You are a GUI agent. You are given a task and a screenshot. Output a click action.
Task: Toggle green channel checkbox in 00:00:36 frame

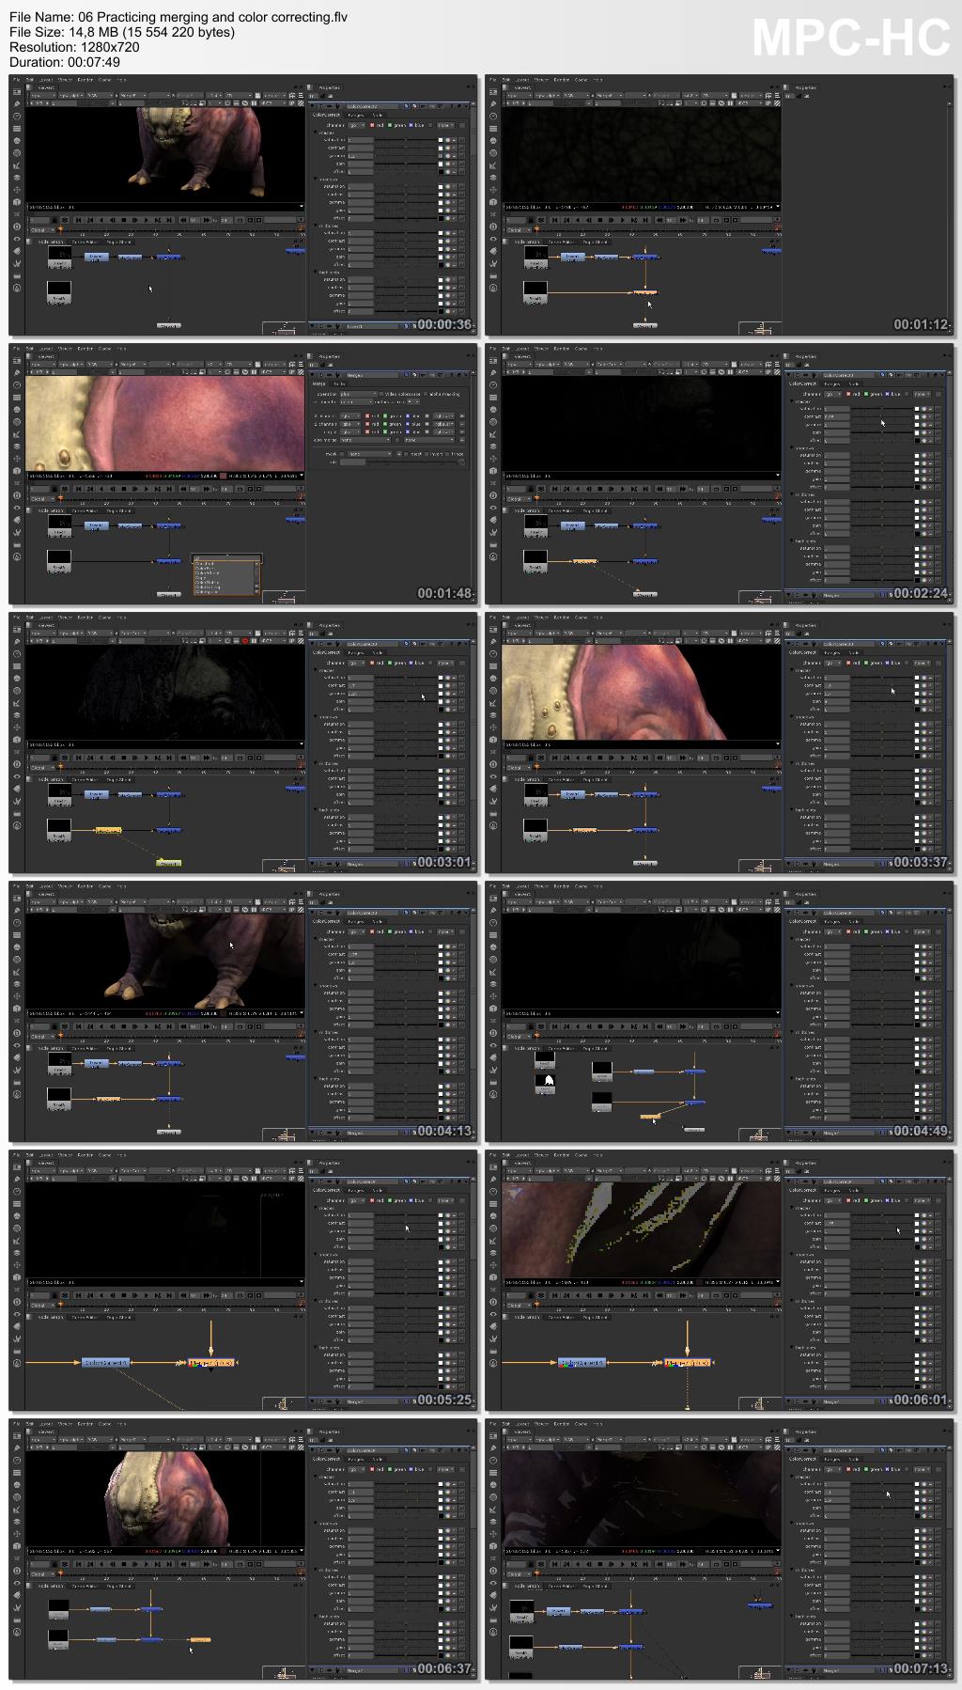(x=390, y=125)
